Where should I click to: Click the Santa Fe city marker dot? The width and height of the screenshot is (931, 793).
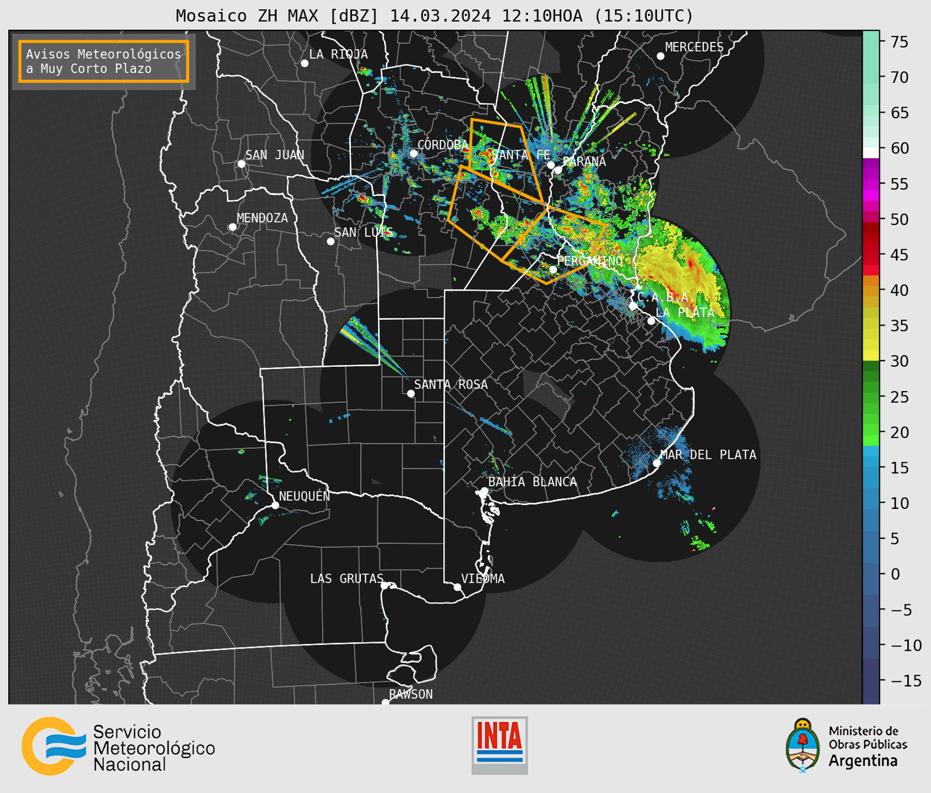coord(551,165)
